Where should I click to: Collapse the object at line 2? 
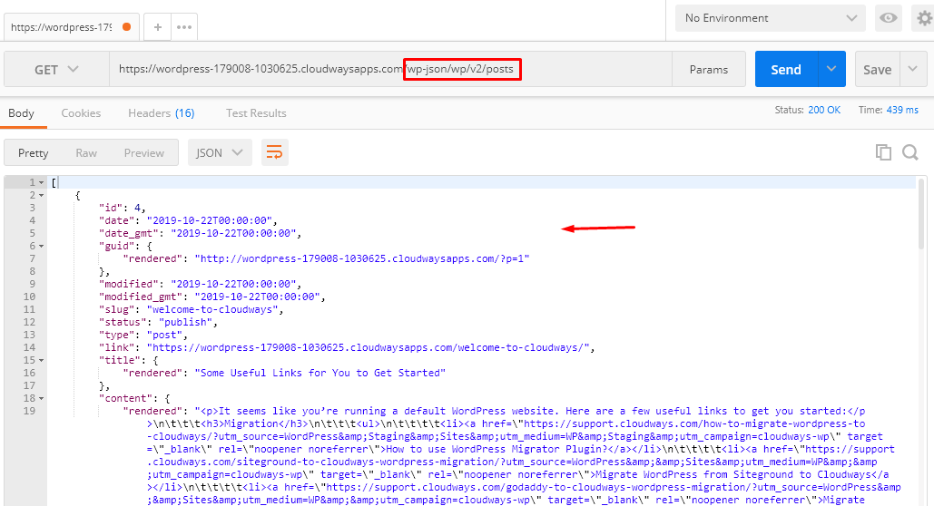point(41,195)
